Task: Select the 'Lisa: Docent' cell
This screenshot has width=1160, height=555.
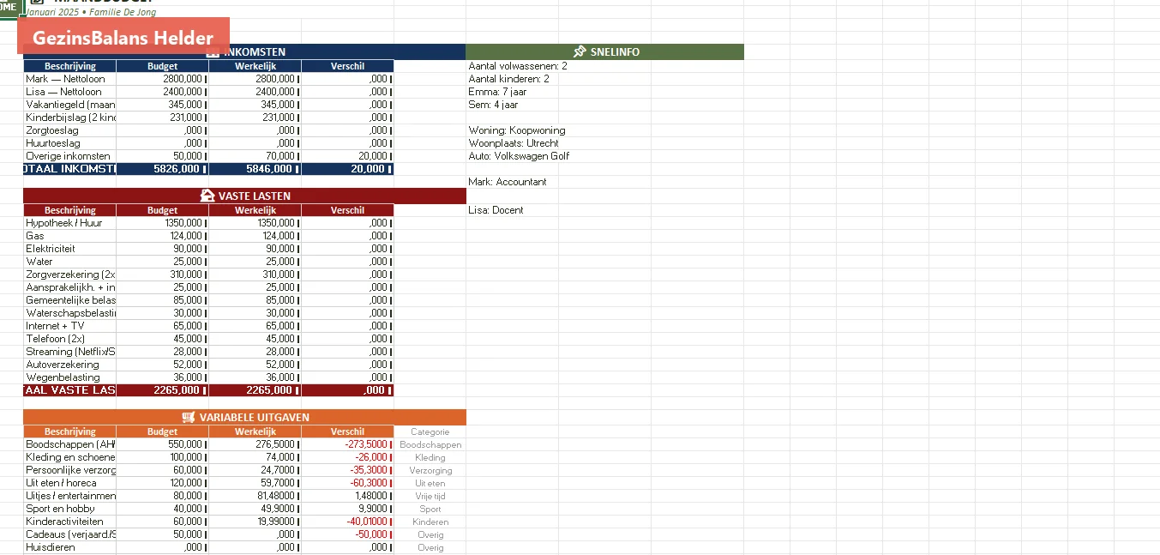Action: point(496,210)
